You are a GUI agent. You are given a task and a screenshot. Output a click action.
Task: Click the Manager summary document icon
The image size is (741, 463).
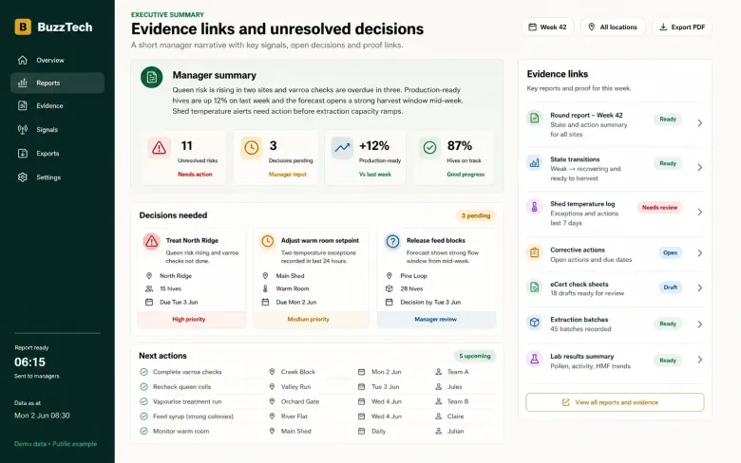coord(152,77)
